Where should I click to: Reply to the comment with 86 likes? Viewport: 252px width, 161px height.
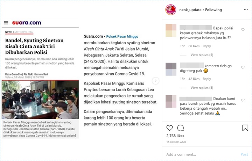(206, 46)
